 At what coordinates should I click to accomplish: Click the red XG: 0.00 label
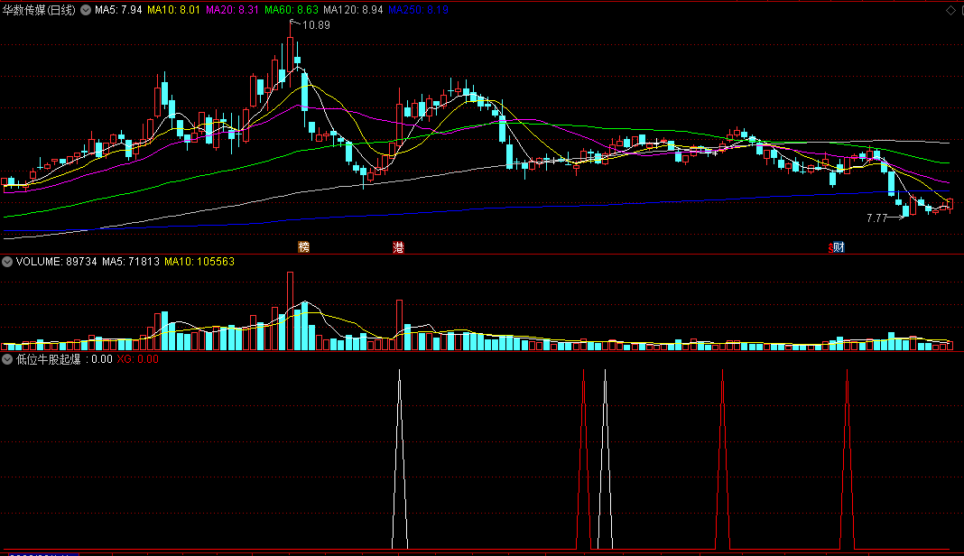(x=138, y=359)
